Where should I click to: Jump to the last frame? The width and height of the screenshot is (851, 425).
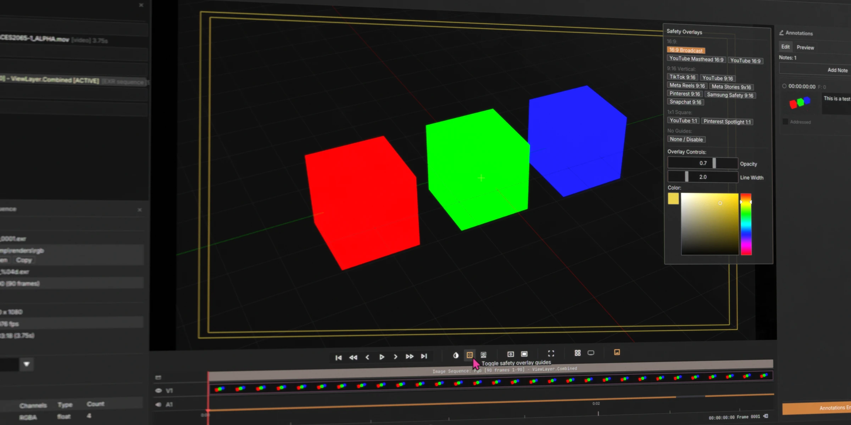point(424,356)
